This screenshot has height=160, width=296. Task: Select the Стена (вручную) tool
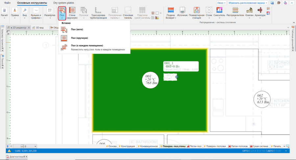[x=72, y=13]
